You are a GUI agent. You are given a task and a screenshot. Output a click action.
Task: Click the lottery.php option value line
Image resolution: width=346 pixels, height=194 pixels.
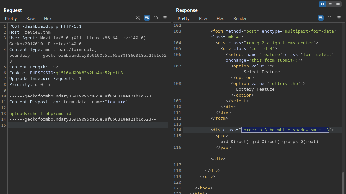click(268, 84)
